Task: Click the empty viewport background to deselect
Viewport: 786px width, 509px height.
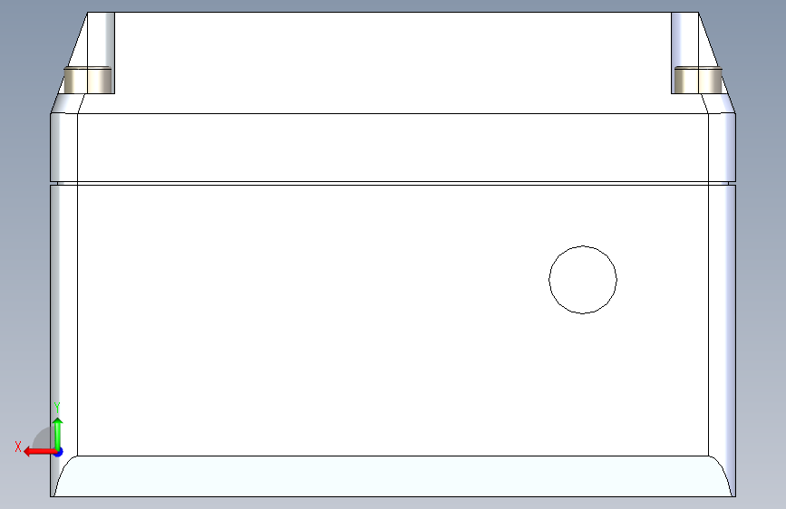Action: coord(762,272)
